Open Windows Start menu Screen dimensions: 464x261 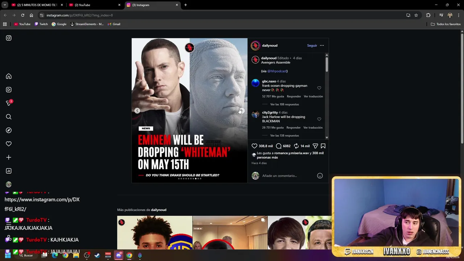coord(8,256)
